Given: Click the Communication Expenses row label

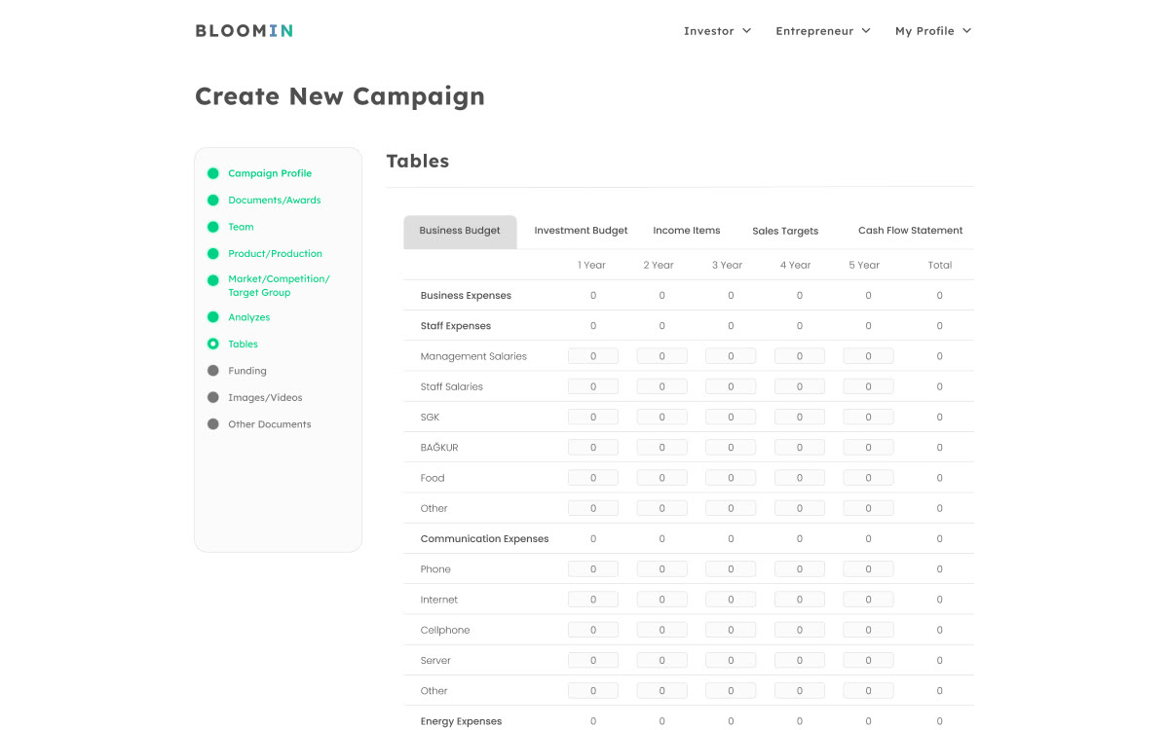Looking at the screenshot, I should 484,539.
